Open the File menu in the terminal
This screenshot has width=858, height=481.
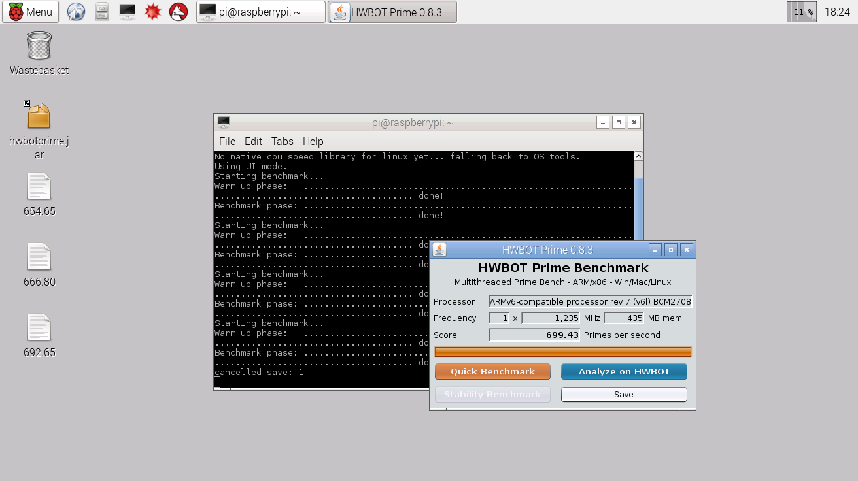227,141
